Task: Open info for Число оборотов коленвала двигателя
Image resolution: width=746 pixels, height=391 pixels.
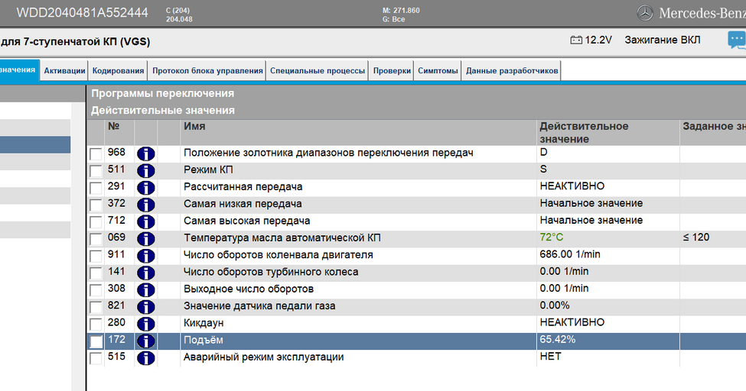Action: click(x=146, y=256)
